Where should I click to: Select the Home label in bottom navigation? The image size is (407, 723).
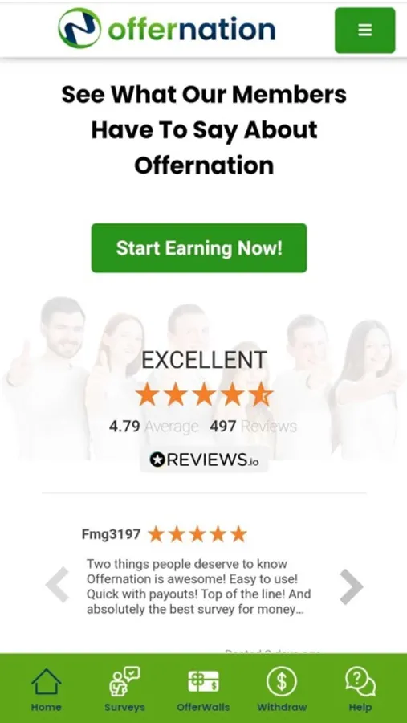46,707
